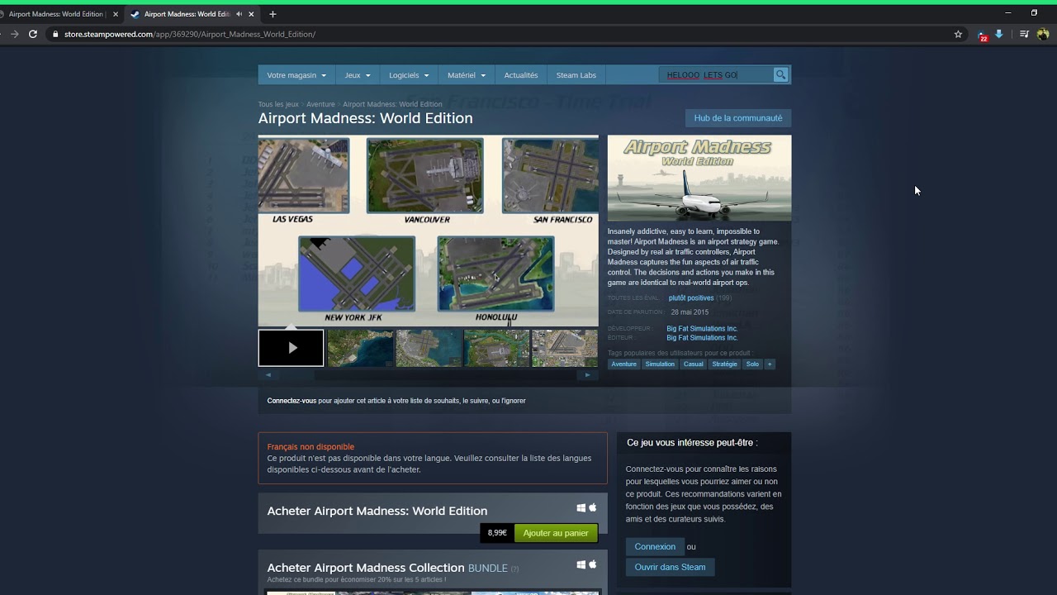Open the Aventure breadcrumb link

tap(320, 104)
